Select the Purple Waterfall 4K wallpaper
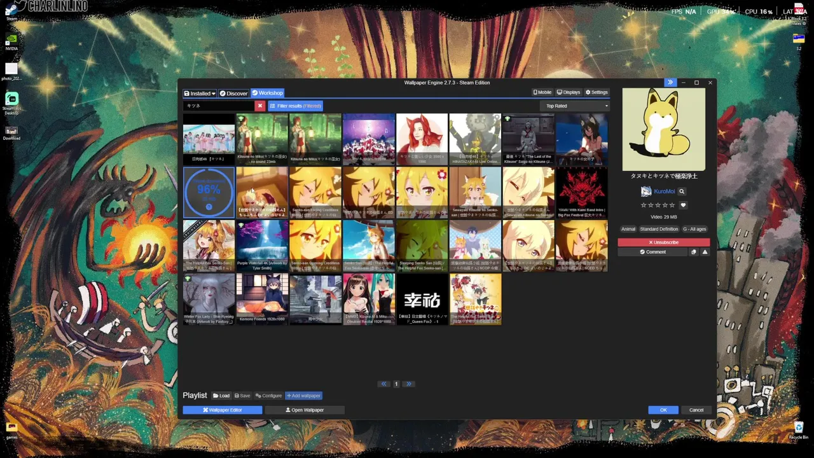The height and width of the screenshot is (458, 814). (x=262, y=246)
